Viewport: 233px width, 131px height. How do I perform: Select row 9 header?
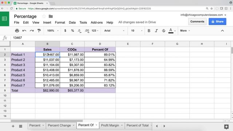click(5, 91)
